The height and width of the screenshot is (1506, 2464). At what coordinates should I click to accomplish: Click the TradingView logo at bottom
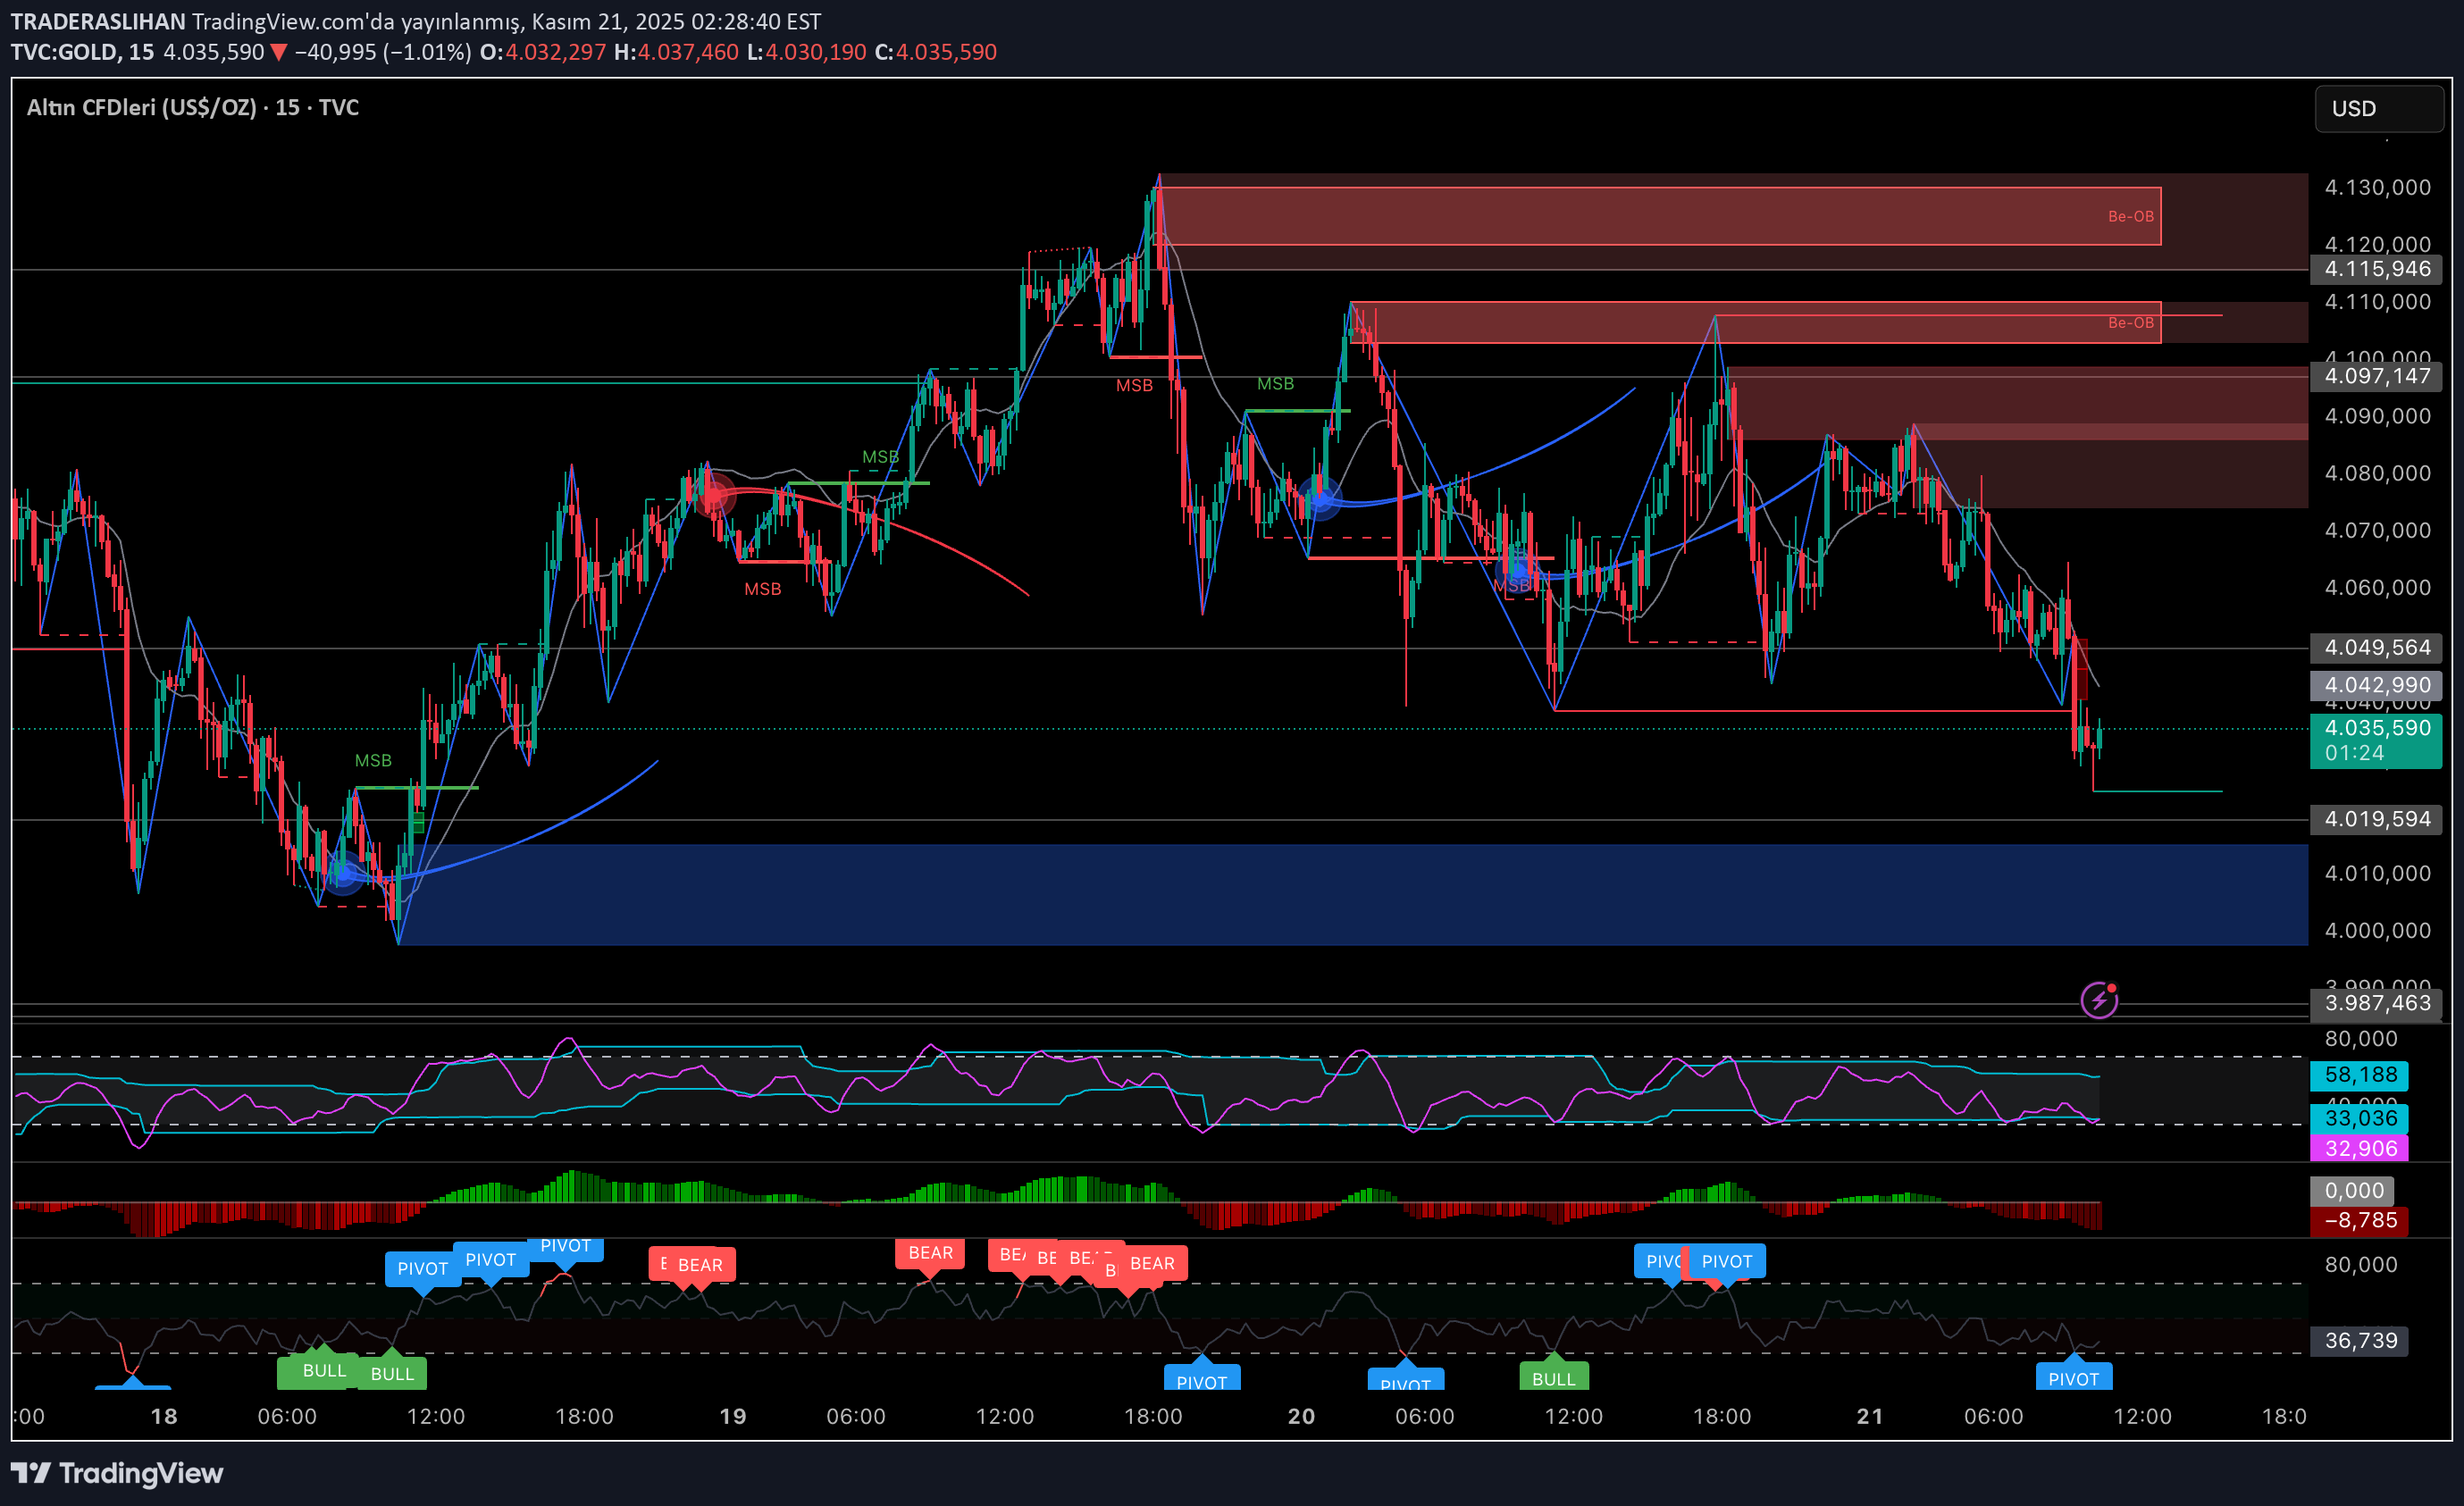click(117, 1473)
